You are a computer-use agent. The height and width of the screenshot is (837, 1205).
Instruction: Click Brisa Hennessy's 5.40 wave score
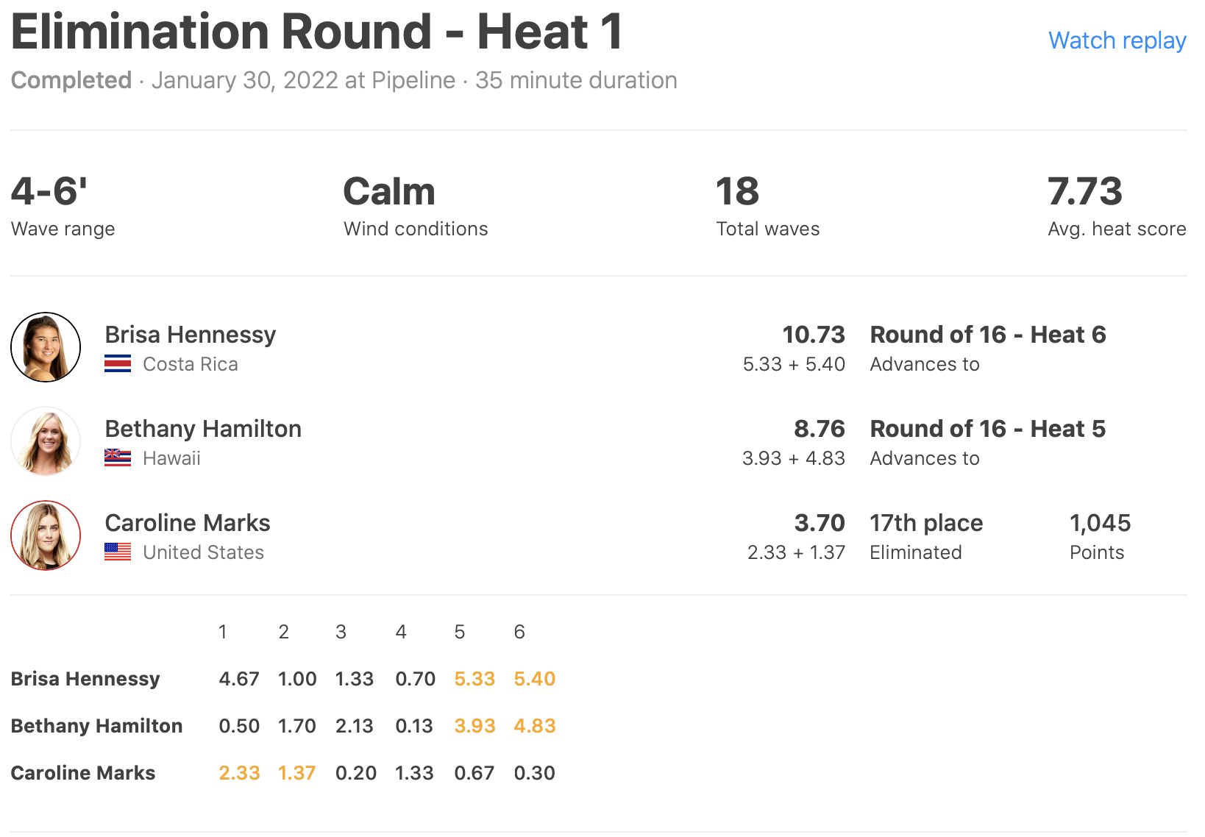tap(534, 679)
